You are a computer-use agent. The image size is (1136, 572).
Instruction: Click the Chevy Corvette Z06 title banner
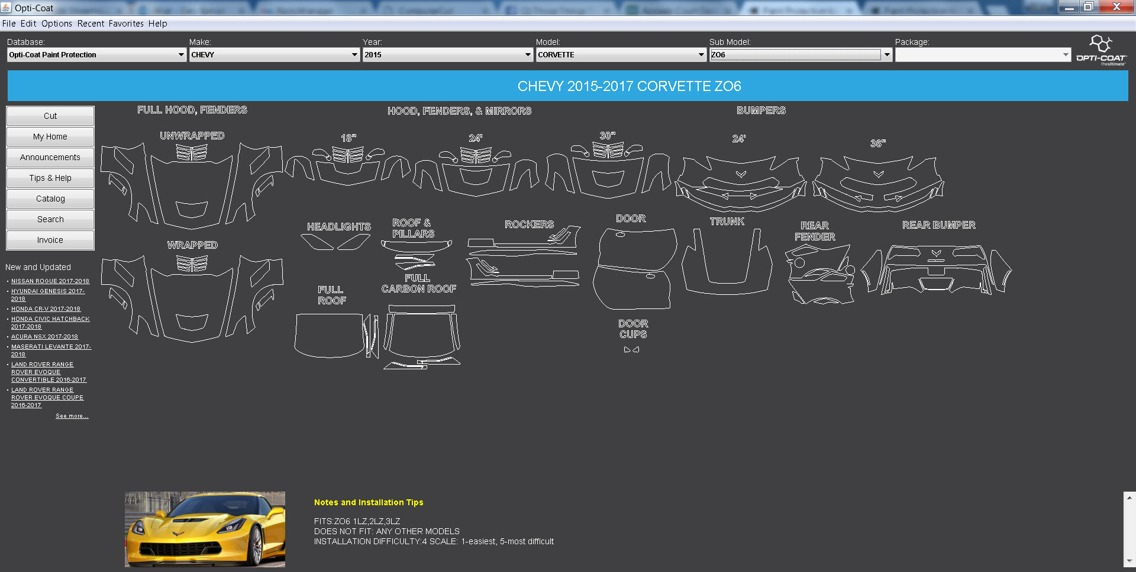[568, 86]
